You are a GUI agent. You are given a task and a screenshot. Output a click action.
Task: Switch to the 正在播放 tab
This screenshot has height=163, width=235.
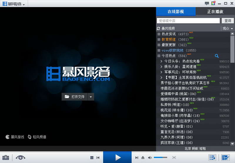(215, 11)
